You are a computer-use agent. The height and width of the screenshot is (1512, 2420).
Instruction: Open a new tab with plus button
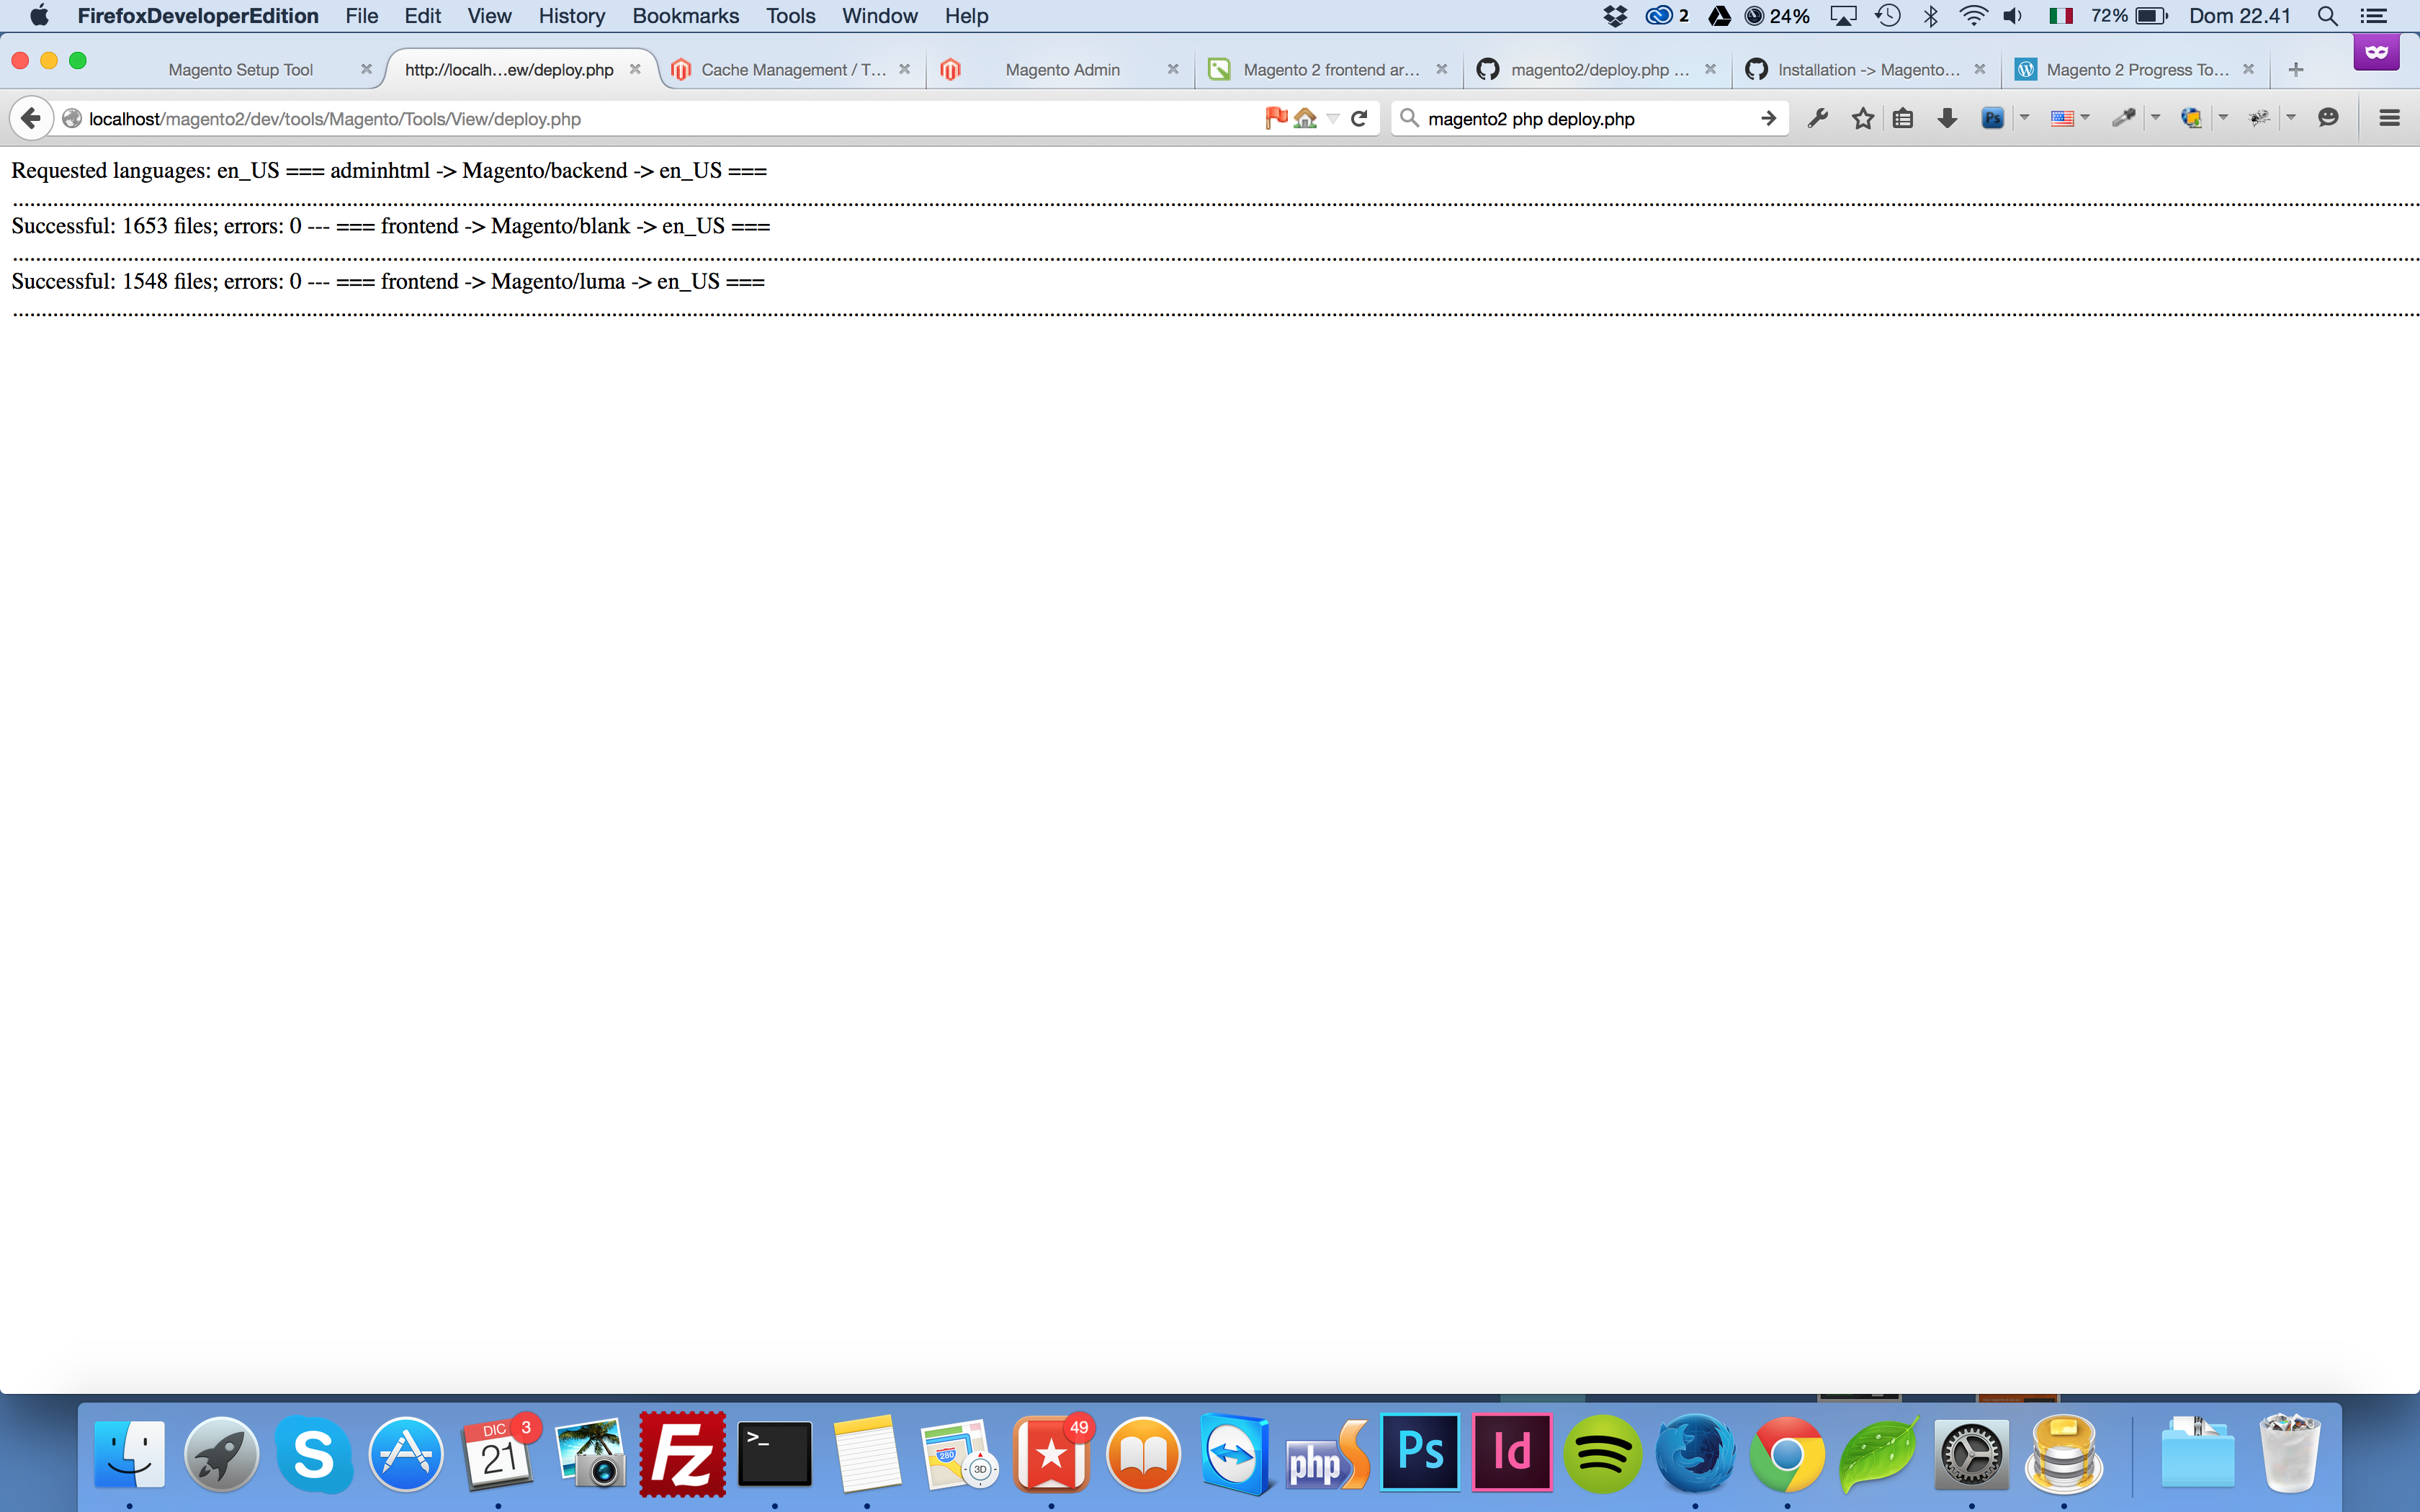click(2296, 69)
